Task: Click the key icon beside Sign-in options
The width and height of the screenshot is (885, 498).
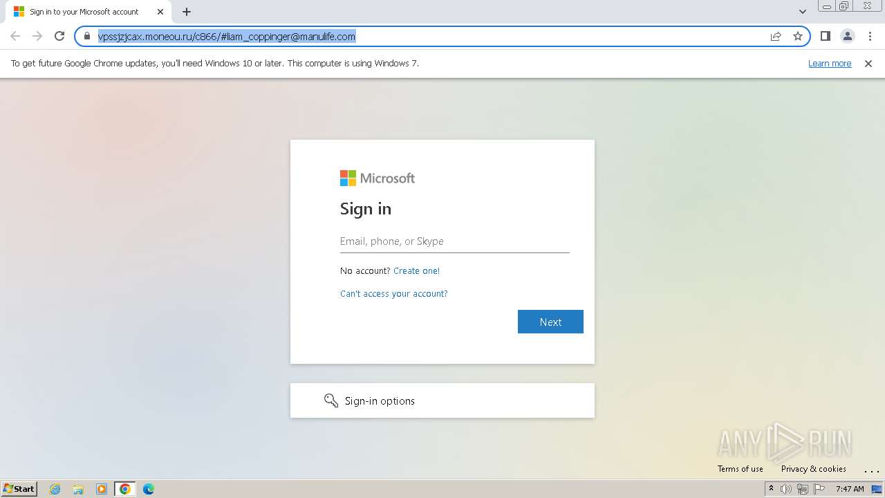Action: pos(331,400)
